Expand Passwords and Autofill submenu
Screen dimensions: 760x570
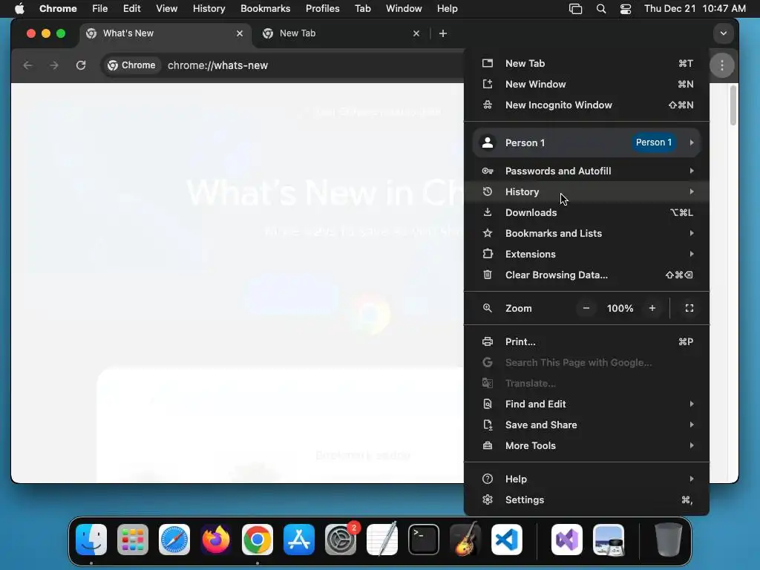pyautogui.click(x=586, y=171)
